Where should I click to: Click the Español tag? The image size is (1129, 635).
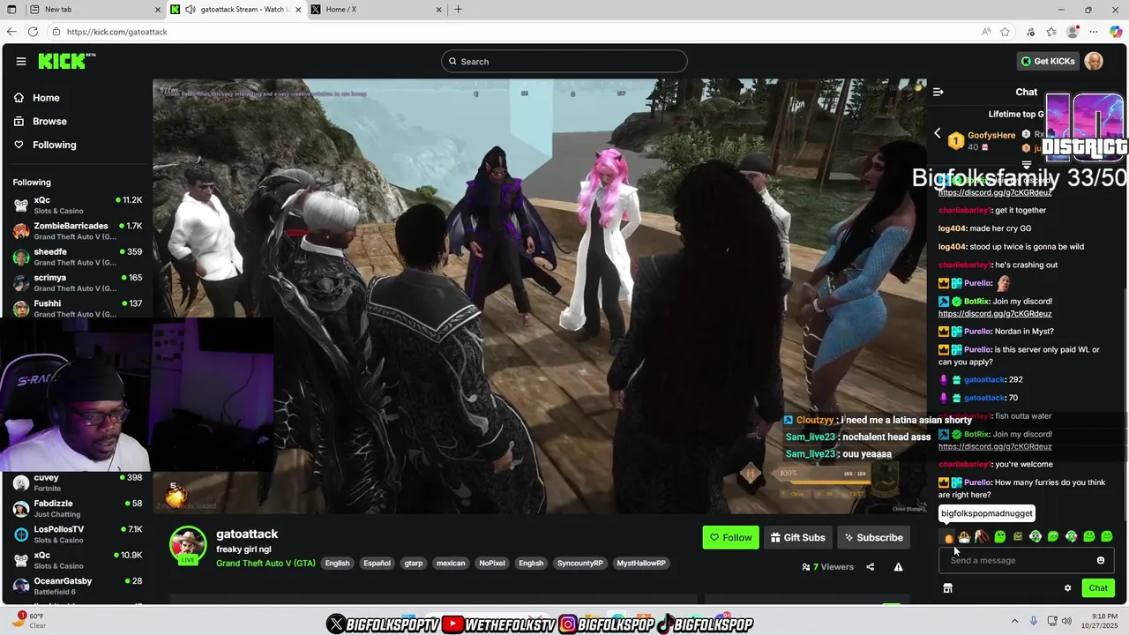(x=377, y=564)
